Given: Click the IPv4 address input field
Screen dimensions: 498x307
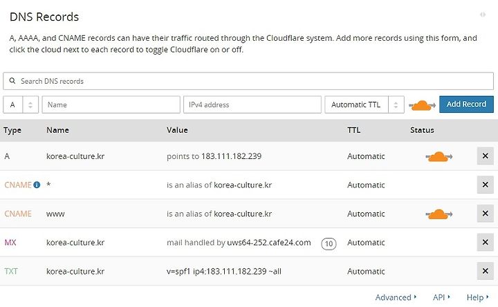Looking at the screenshot, I should [252, 105].
